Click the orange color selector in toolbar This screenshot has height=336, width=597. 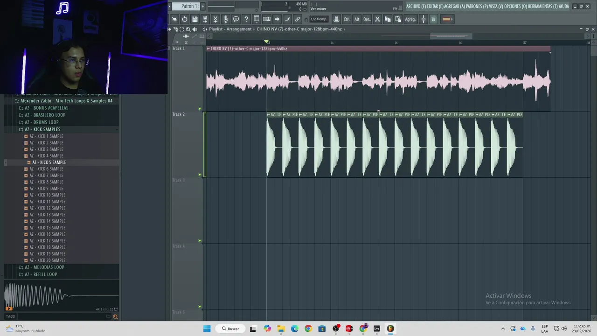[446, 19]
